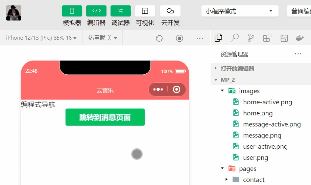Expand the 打开的编辑器 section
The height and width of the screenshot is (185, 311).
(x=261, y=69)
